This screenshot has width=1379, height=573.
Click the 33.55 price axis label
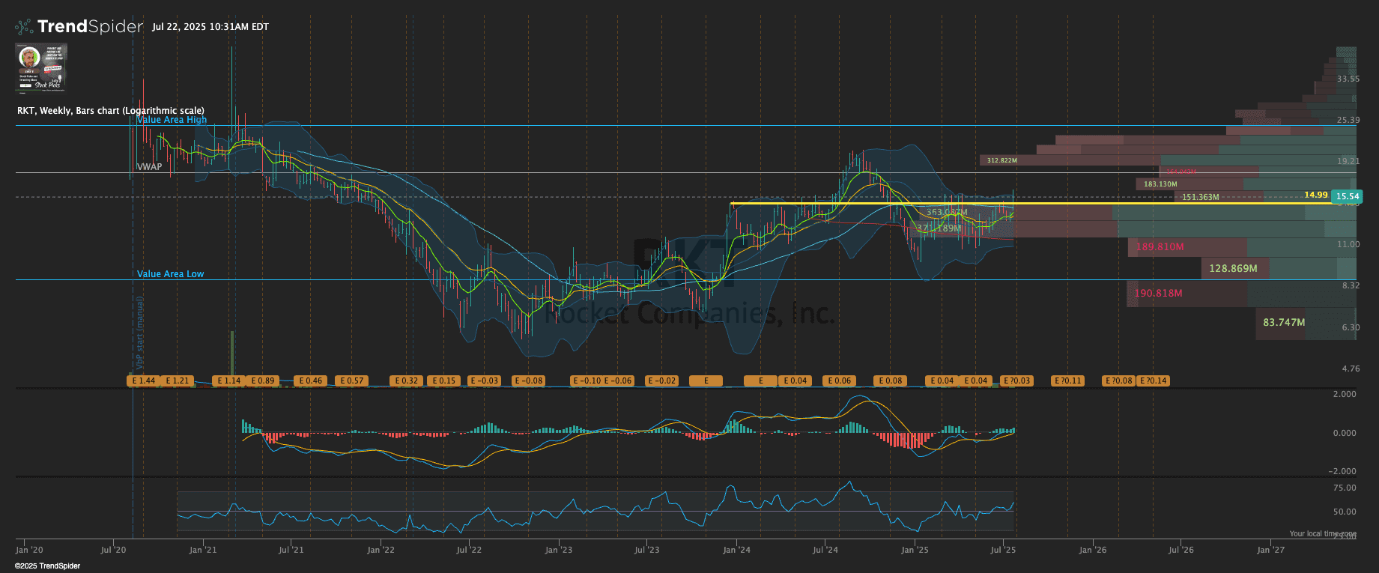click(1348, 79)
